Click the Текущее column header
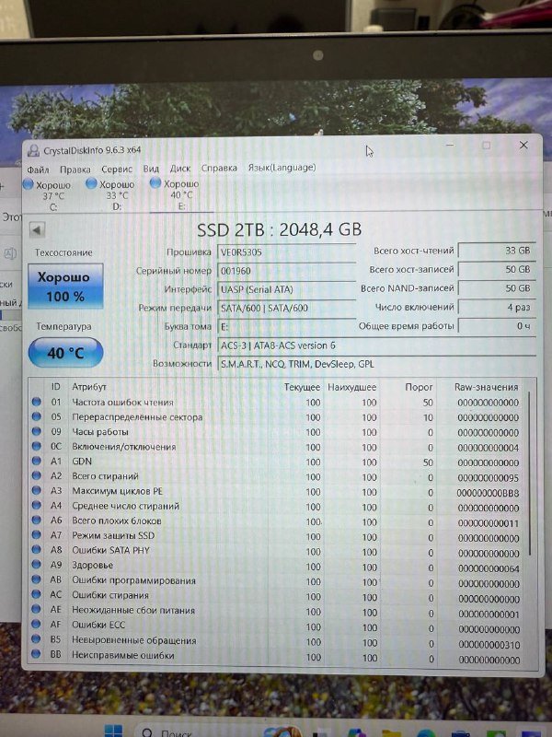This screenshot has height=737, width=552. (x=302, y=387)
